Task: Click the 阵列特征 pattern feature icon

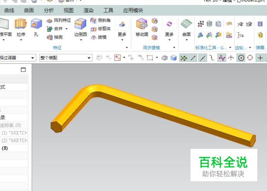Action: (x=49, y=20)
